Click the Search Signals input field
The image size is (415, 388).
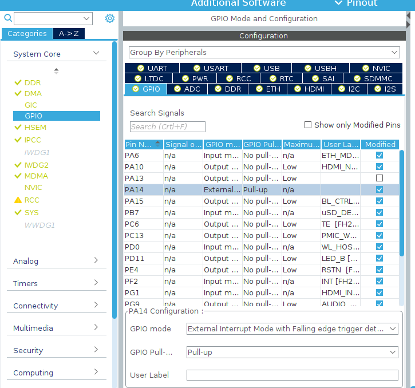(168, 127)
